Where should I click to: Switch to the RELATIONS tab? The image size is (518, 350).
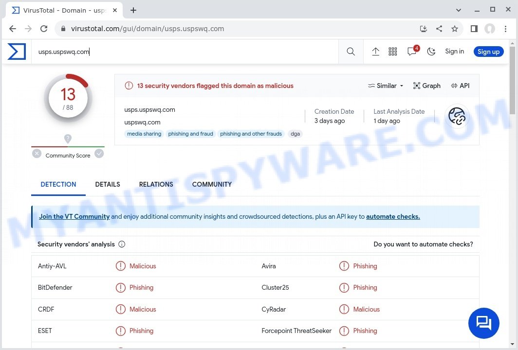tap(156, 185)
